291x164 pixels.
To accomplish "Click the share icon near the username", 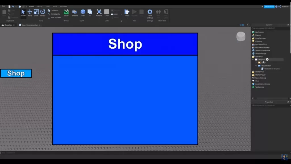I will (280, 7).
